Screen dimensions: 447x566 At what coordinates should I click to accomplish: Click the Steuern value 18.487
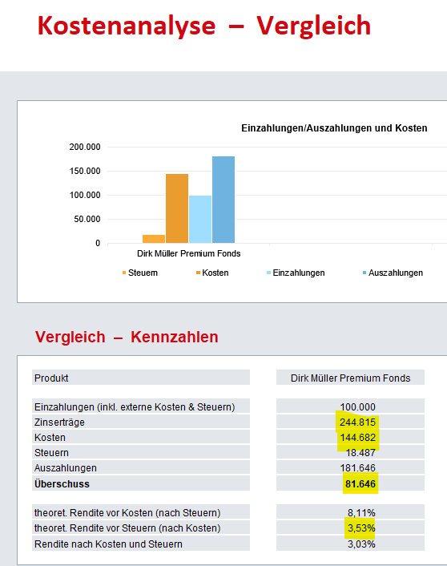[x=360, y=453]
